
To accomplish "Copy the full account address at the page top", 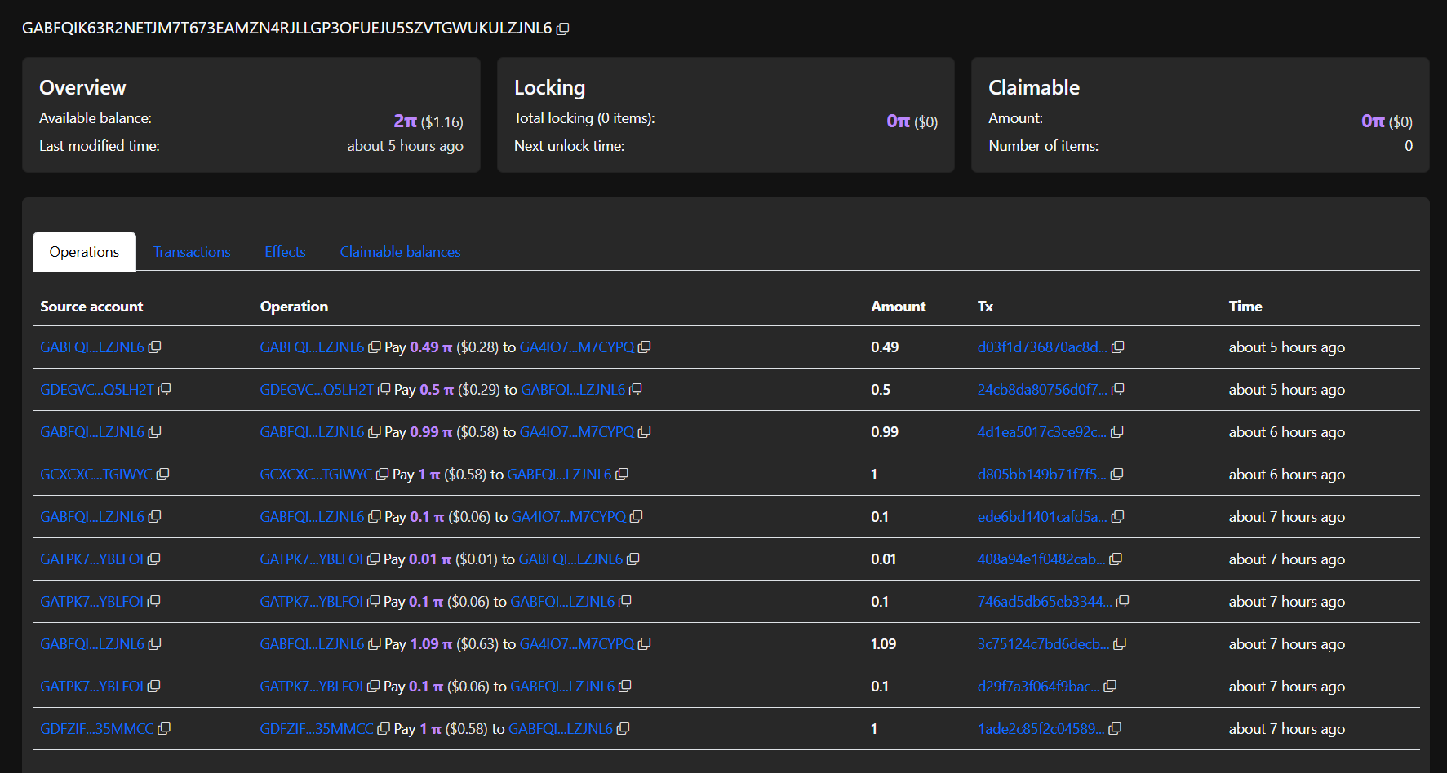I will tap(562, 29).
